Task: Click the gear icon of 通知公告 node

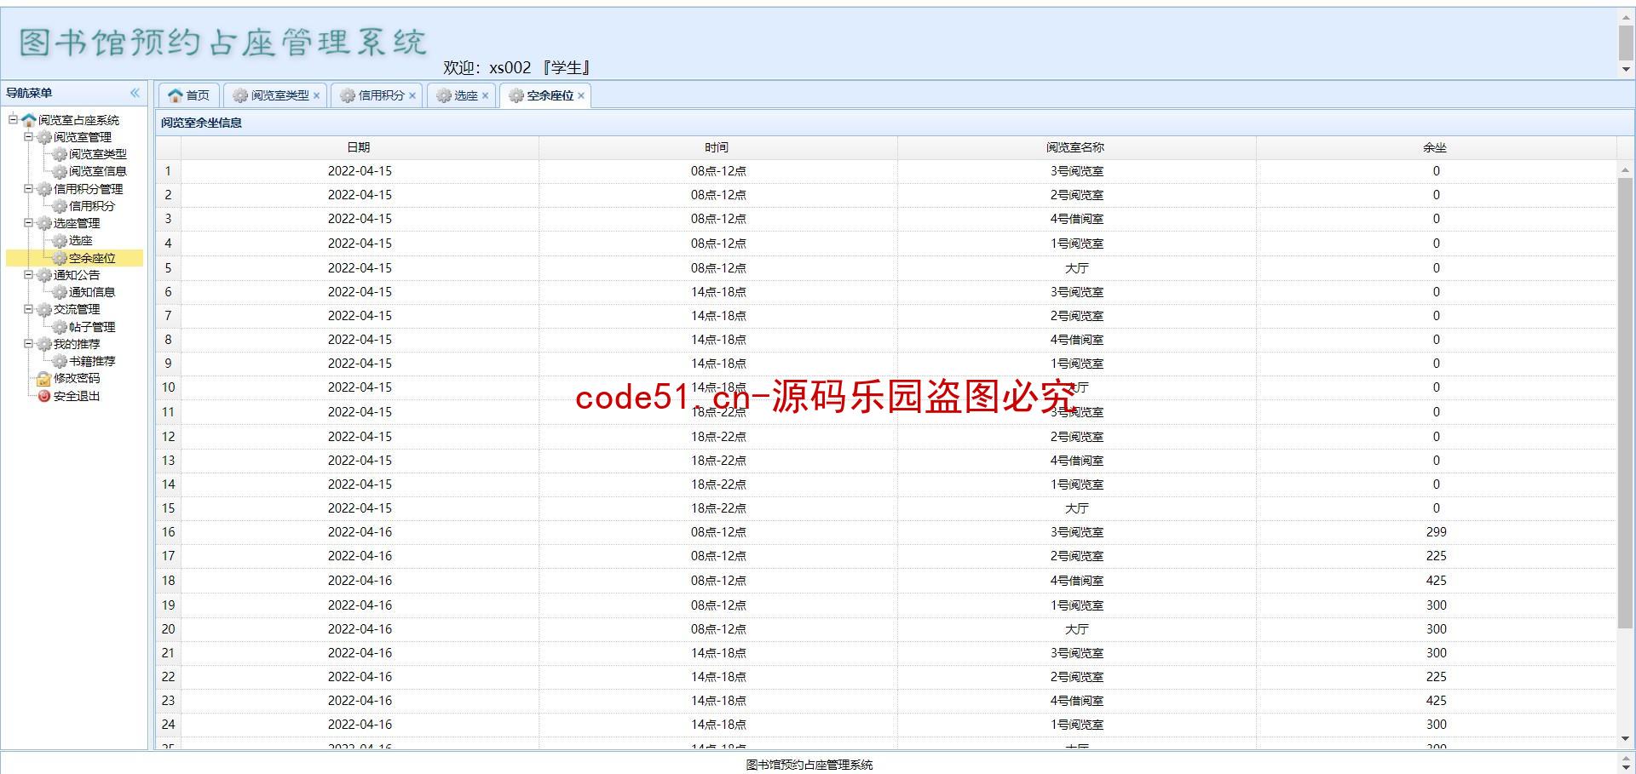Action: [x=44, y=275]
